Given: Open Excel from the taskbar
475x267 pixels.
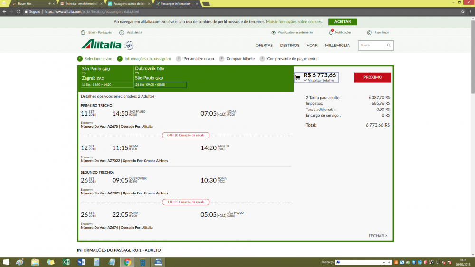Looking at the screenshot, I should [66, 262].
